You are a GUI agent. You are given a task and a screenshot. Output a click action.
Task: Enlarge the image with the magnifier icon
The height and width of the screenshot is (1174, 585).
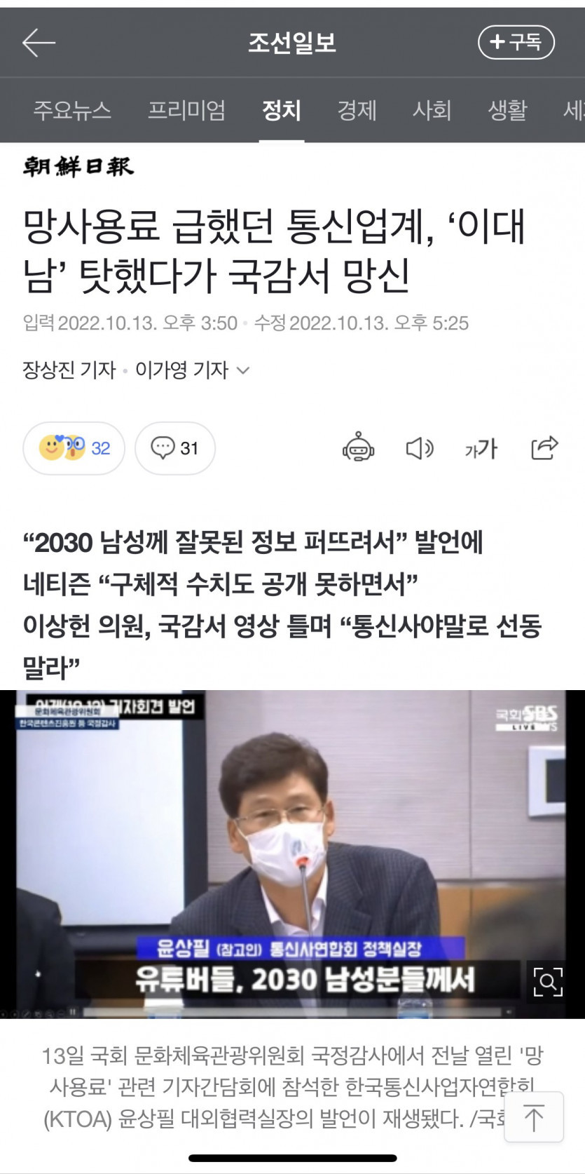[x=547, y=982]
